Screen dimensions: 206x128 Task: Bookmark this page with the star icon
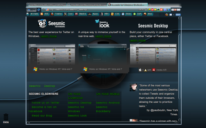pos(43,10)
